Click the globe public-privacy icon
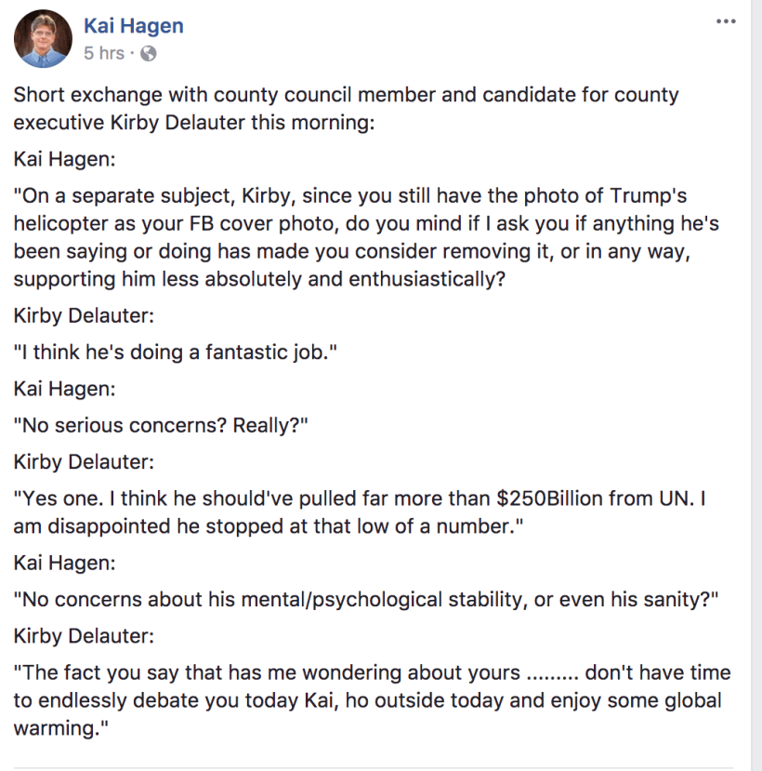This screenshot has height=771, width=762. click(148, 54)
